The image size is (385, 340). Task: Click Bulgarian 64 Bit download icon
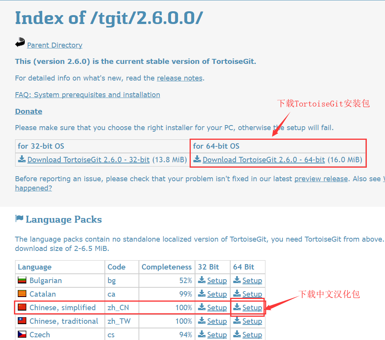[x=237, y=280]
